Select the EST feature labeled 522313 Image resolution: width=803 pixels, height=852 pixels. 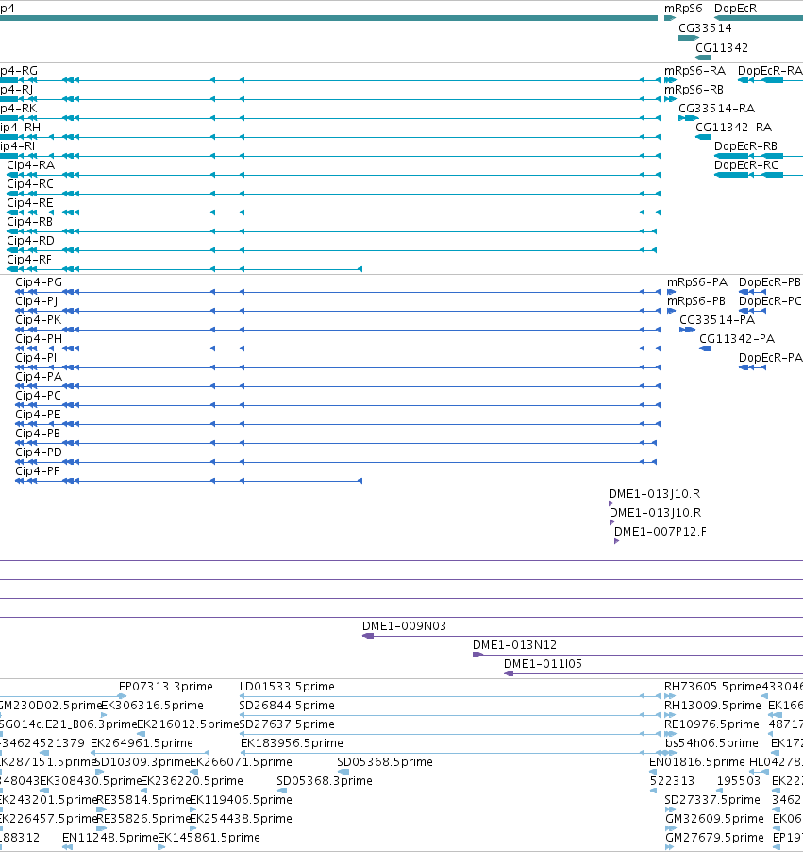click(672, 781)
